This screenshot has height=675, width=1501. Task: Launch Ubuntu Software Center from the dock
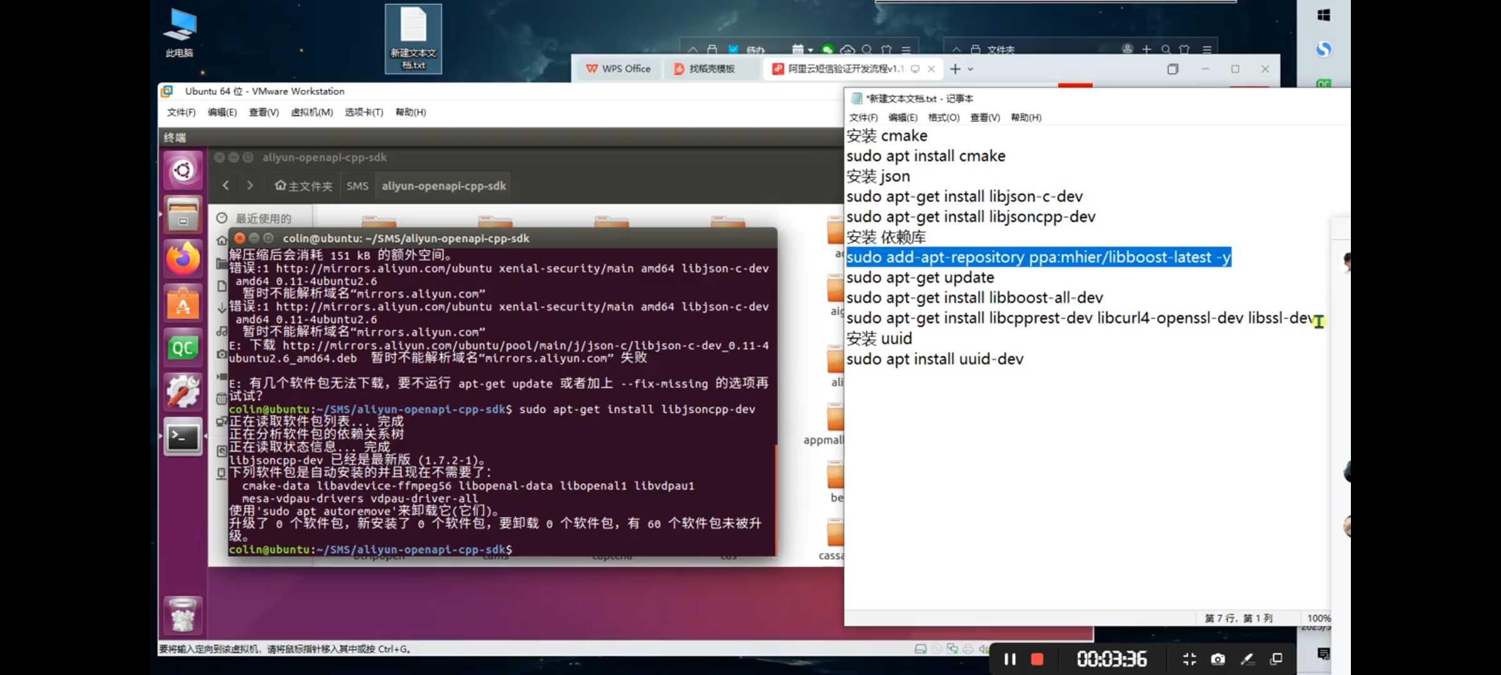click(x=183, y=304)
